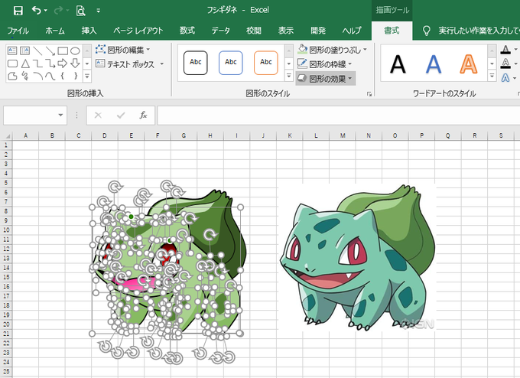520x378 pixels.
Task: Switch to the 校閲 tab
Action: (x=254, y=31)
